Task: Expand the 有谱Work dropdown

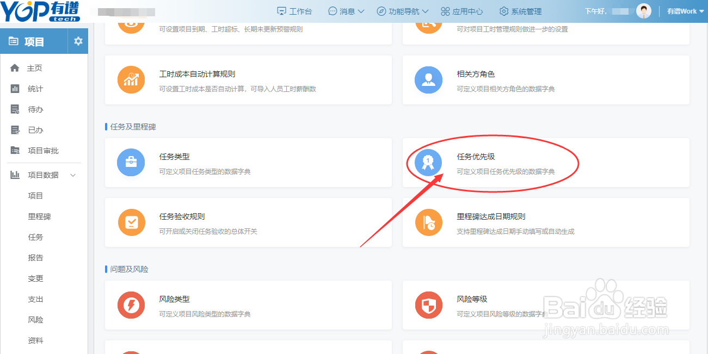Action: (682, 11)
